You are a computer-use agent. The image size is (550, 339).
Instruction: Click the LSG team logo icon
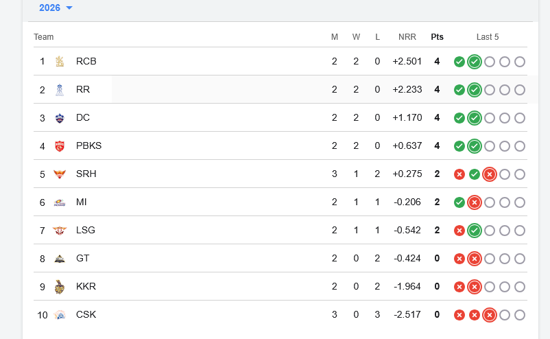(x=60, y=231)
